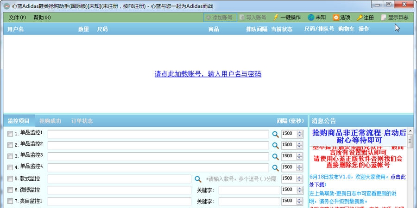Click the 单品监控1 input field
417x208 pixels.
[158, 134]
